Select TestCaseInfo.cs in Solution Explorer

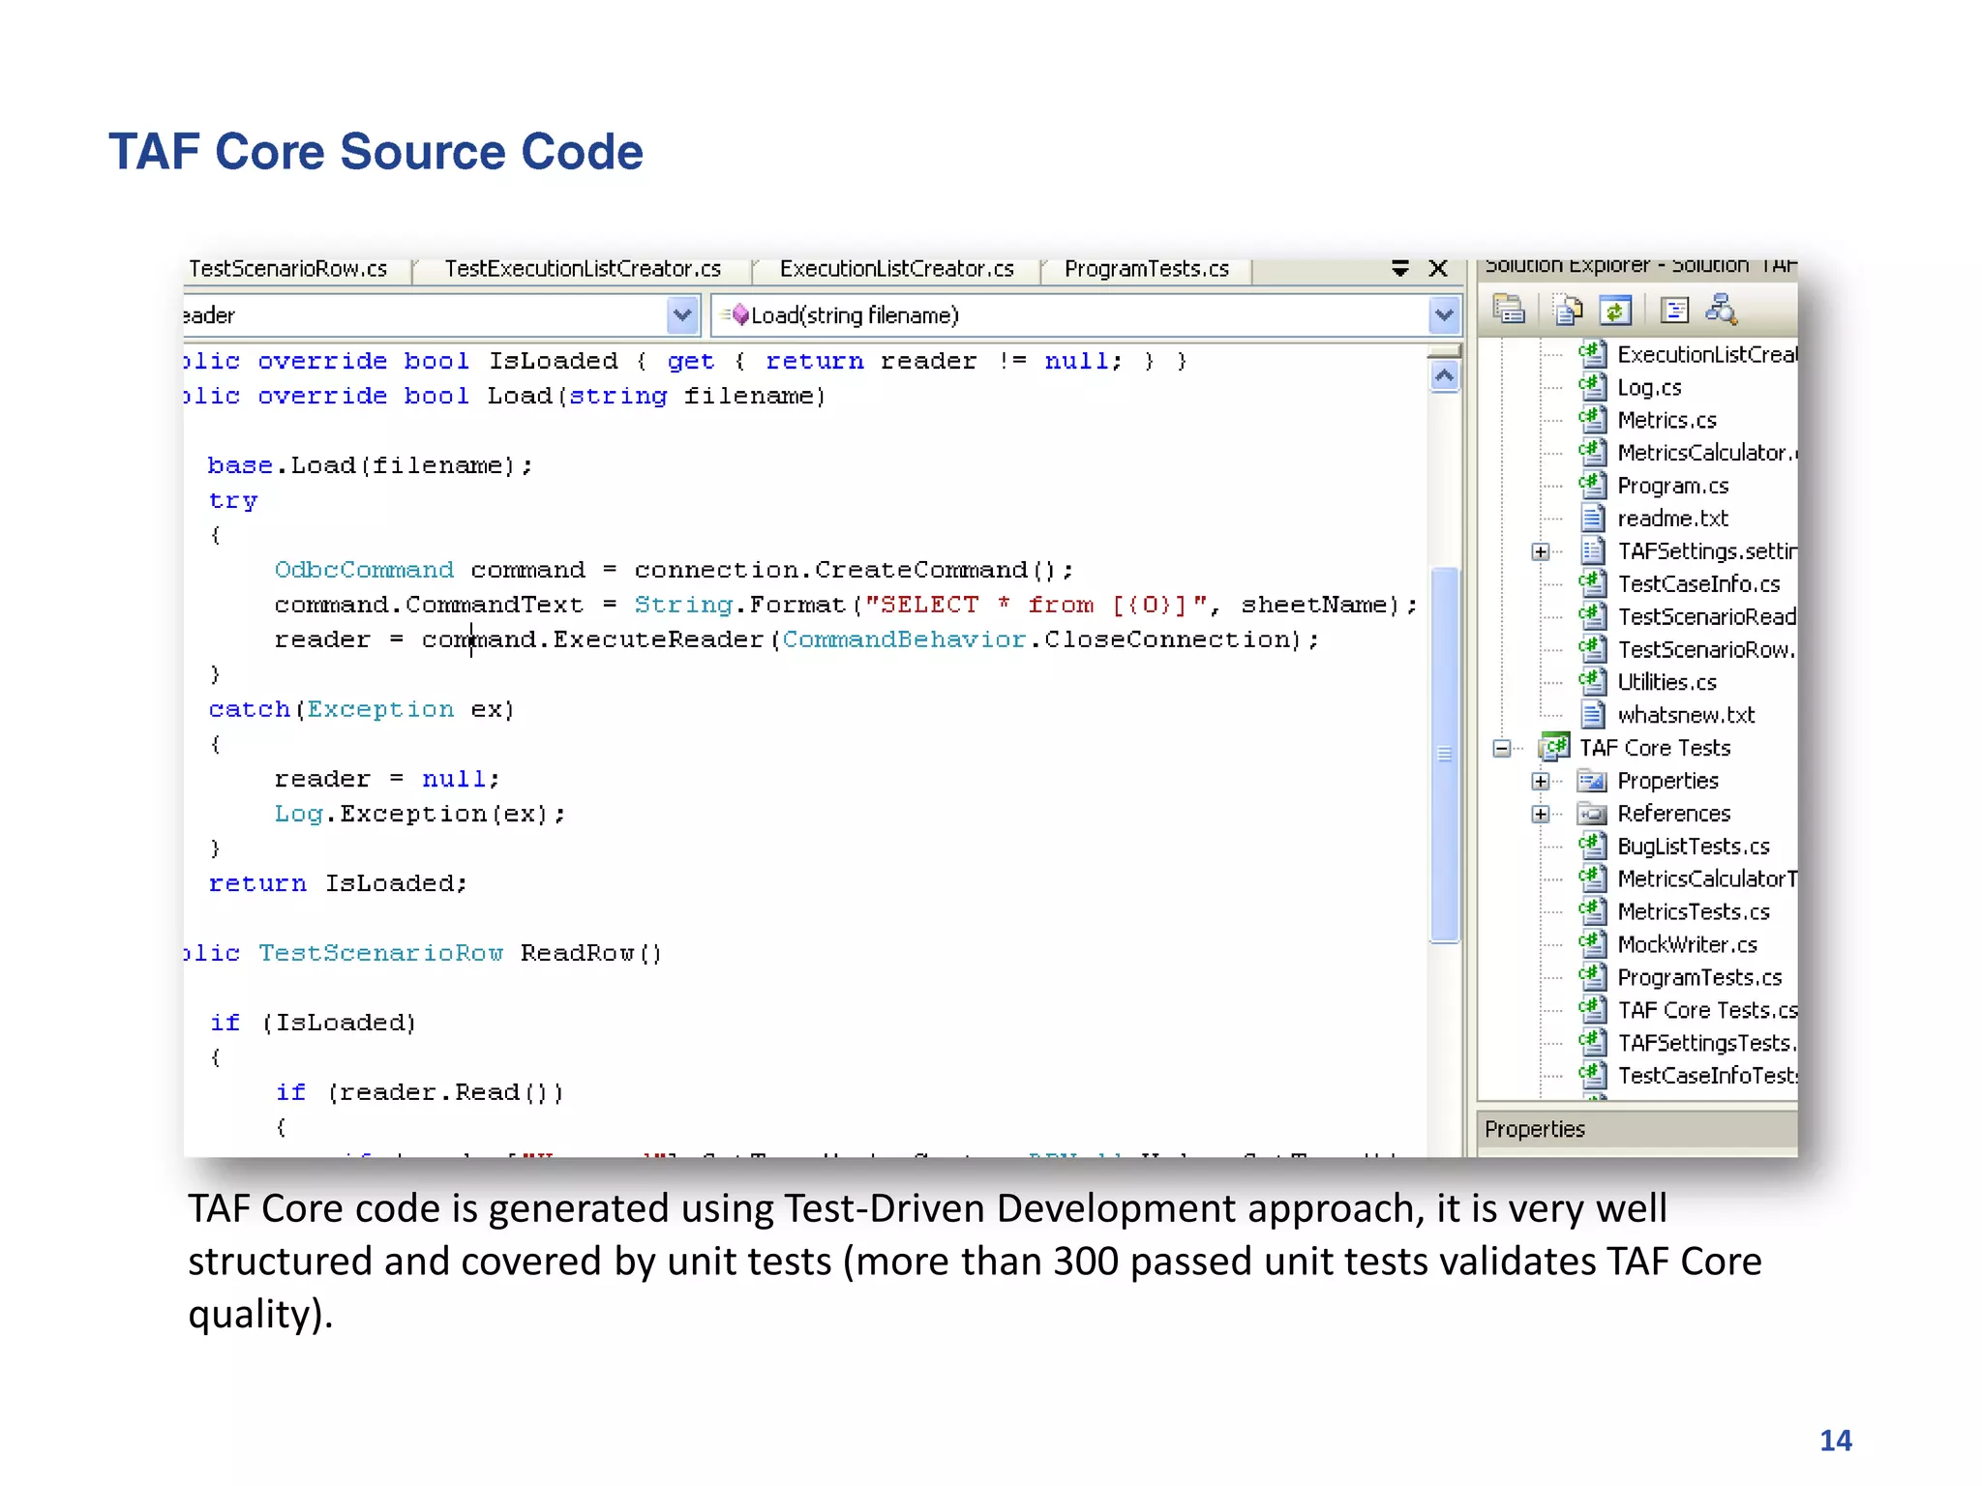1698,583
